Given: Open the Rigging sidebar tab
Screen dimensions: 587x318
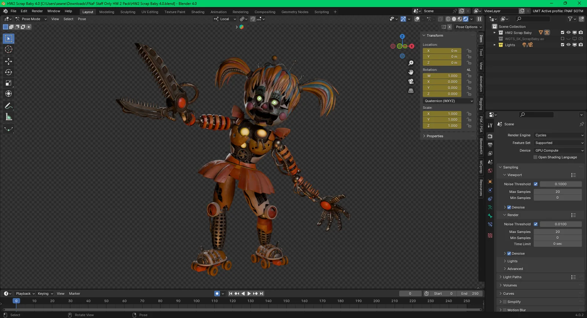Looking at the screenshot, I should [481, 104].
